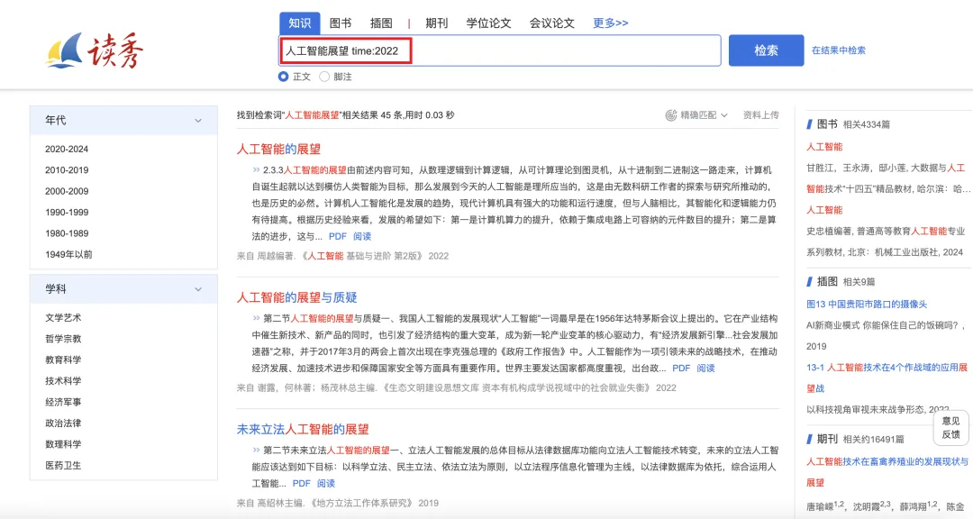This screenshot has height=519, width=973.
Task: Click into the search input field
Action: click(500, 50)
